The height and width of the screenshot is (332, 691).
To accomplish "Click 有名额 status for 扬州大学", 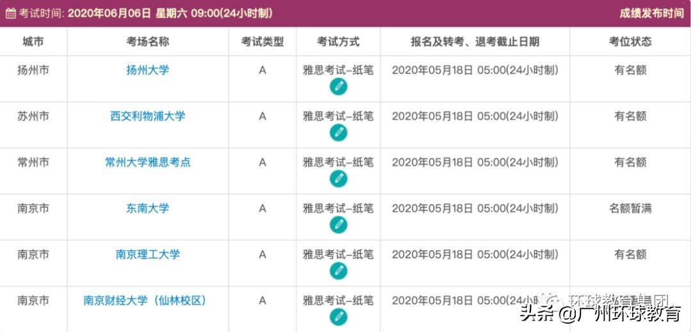I will (x=630, y=70).
